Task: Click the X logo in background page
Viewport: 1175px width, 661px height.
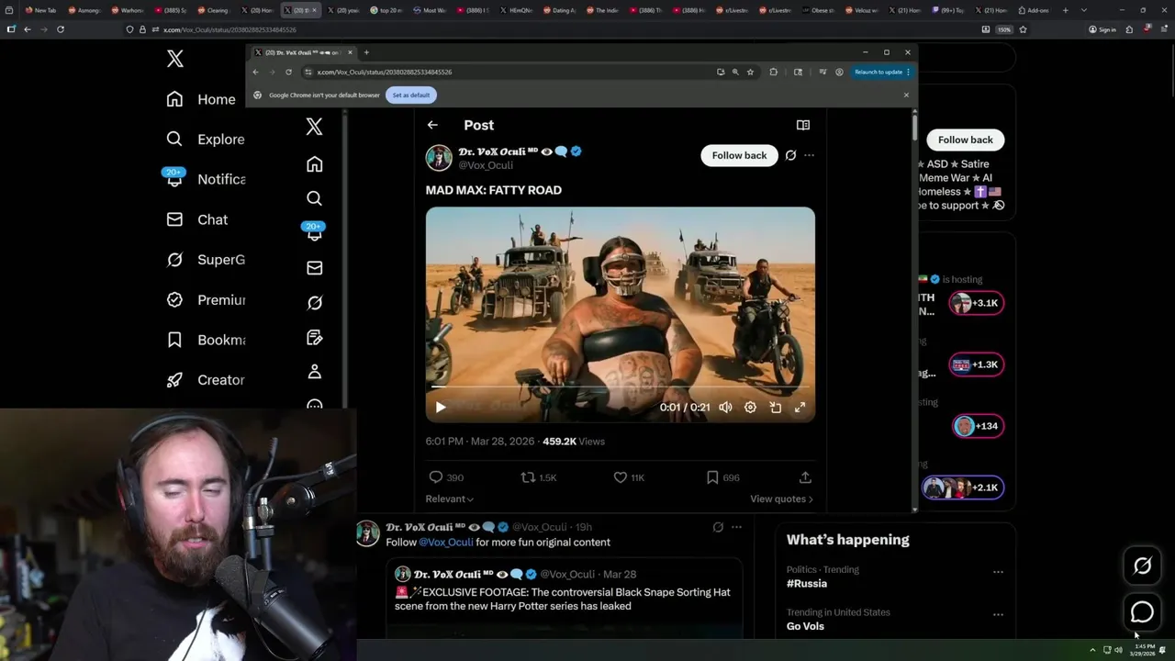Action: (175, 59)
